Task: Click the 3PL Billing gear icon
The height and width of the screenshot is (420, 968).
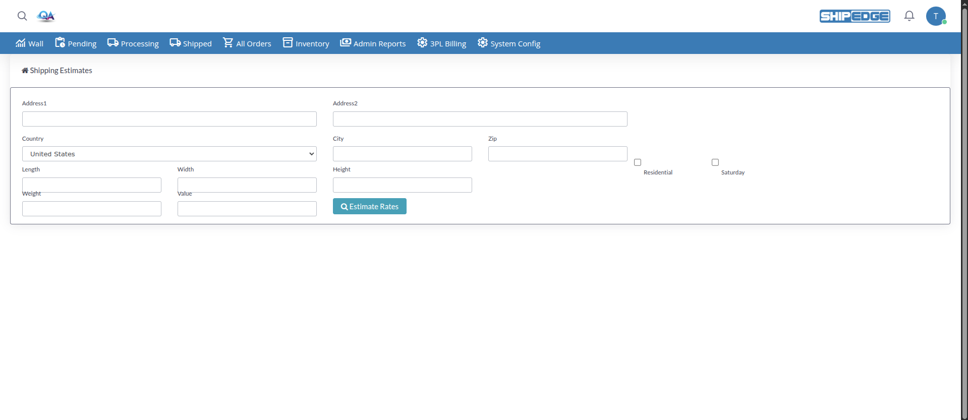Action: click(422, 43)
